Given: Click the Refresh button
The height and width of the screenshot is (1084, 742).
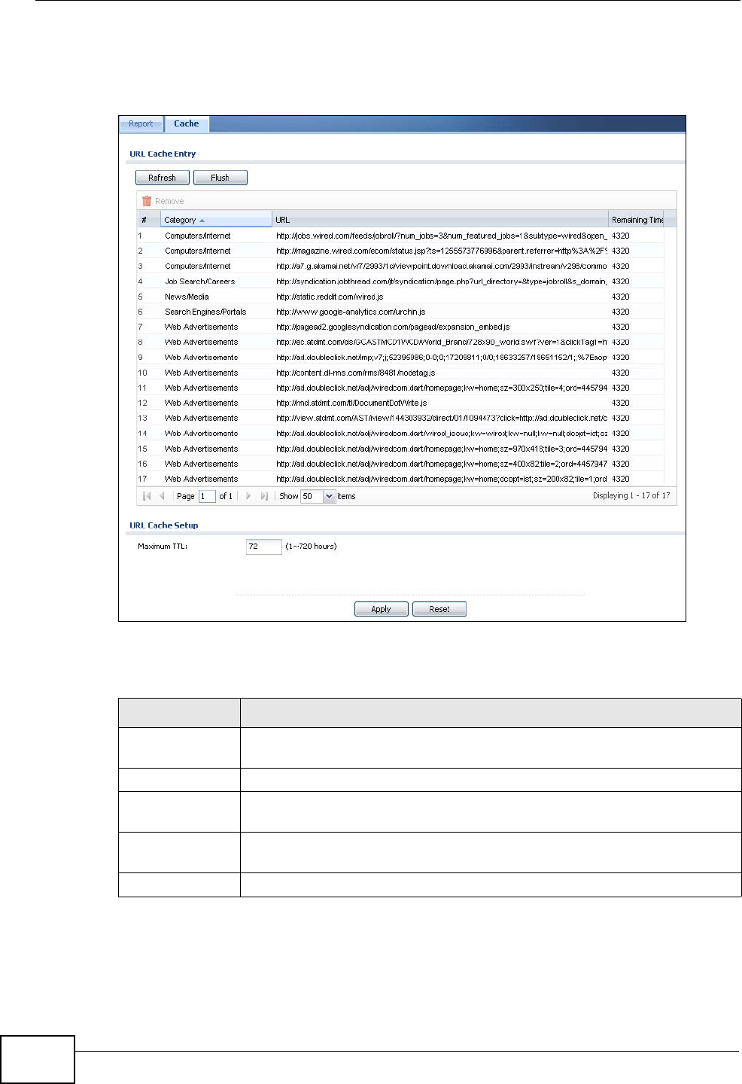Looking at the screenshot, I should click(162, 178).
